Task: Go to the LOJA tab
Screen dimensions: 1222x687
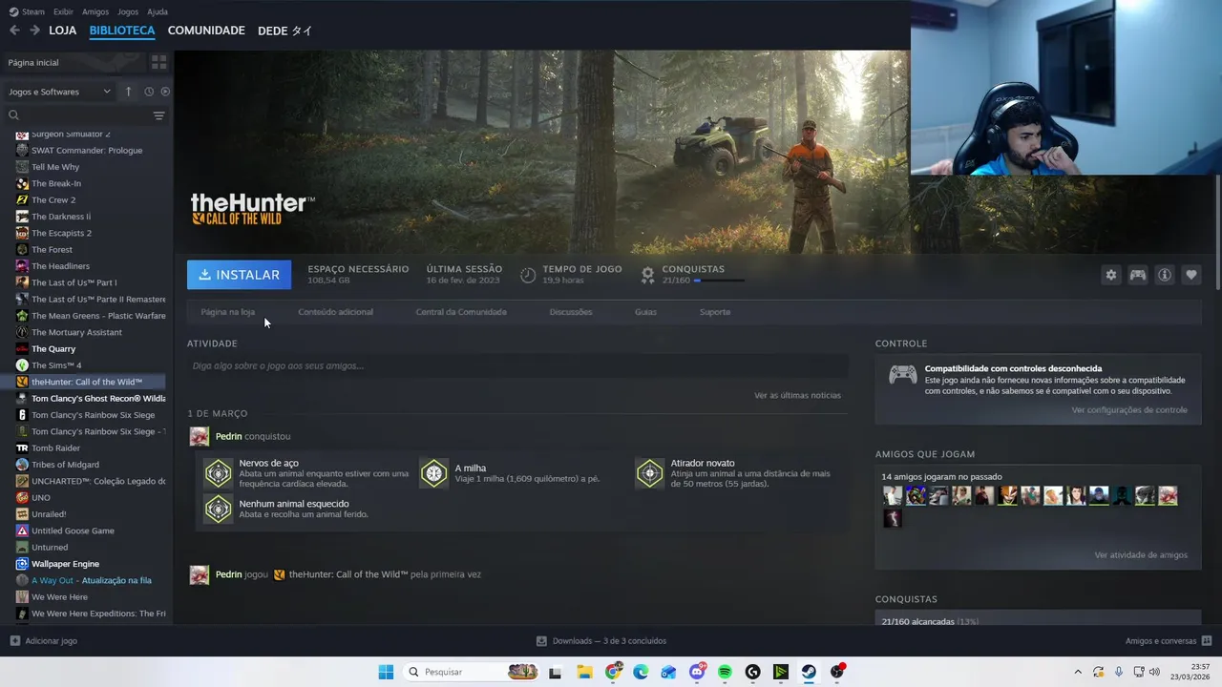Action: coord(63,31)
